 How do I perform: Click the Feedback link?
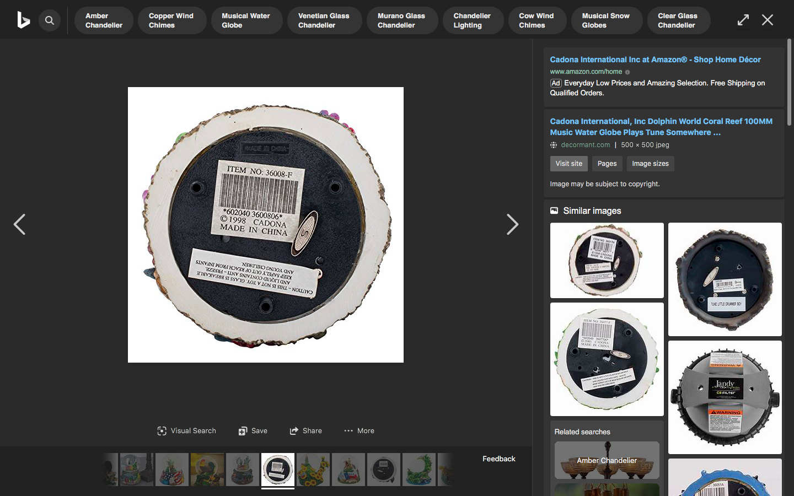pyautogui.click(x=498, y=459)
